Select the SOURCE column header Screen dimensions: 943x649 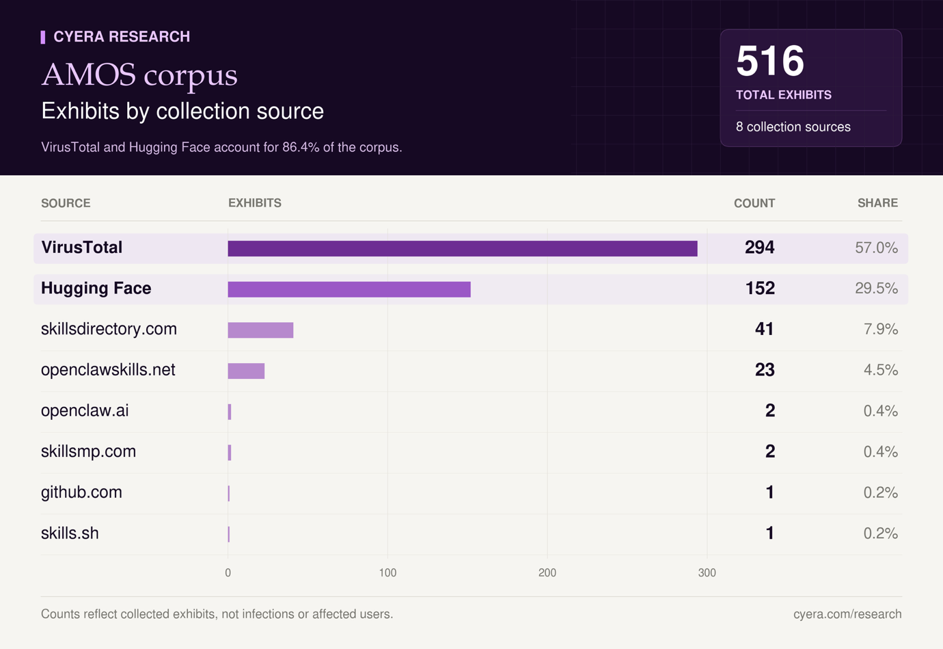[x=66, y=203]
